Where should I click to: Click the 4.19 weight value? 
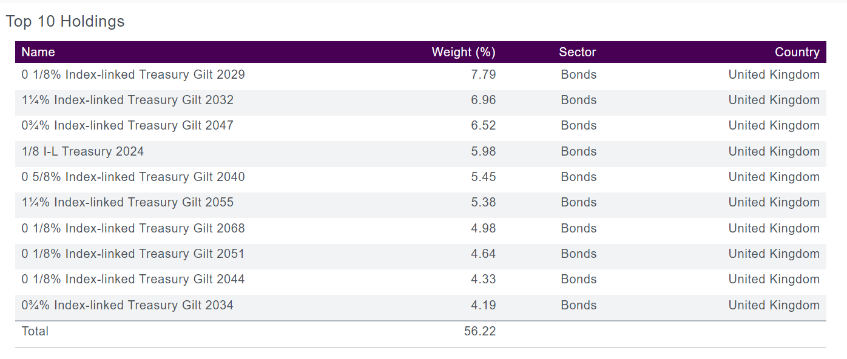pyautogui.click(x=483, y=305)
